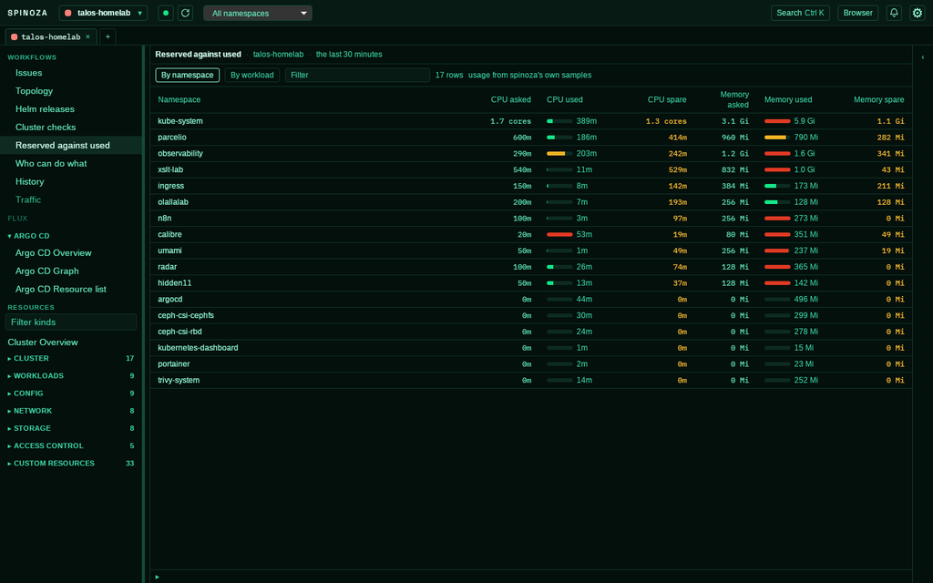
Task: Collapse the right side panel chevron
Action: [923, 57]
